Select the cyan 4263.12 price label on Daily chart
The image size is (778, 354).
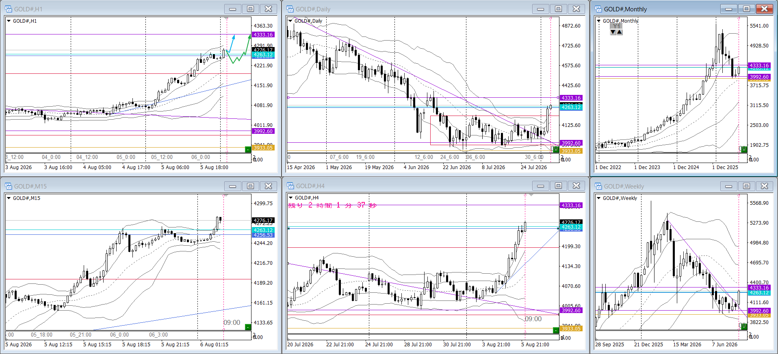(x=571, y=107)
